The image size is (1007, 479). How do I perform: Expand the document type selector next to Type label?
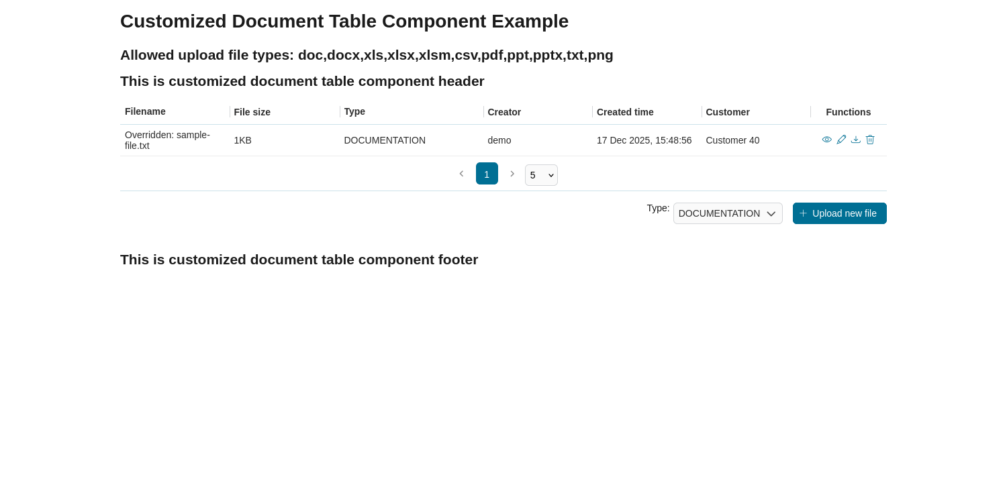click(x=728, y=213)
